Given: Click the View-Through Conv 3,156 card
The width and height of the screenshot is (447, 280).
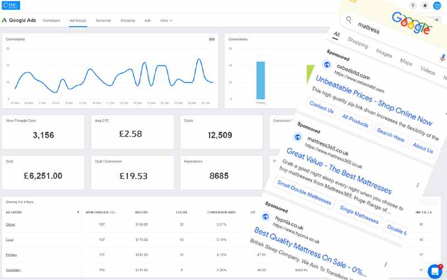Looking at the screenshot, I should 44,132.
